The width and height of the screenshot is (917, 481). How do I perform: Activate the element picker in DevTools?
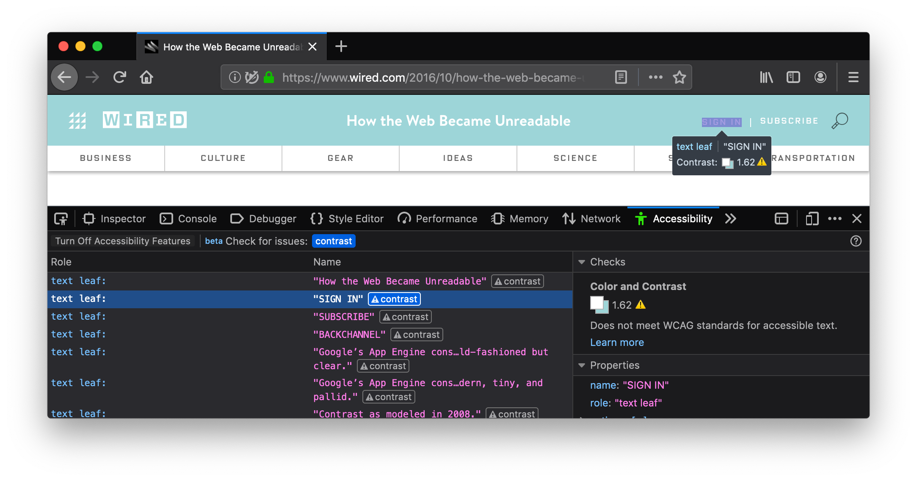pyautogui.click(x=61, y=218)
